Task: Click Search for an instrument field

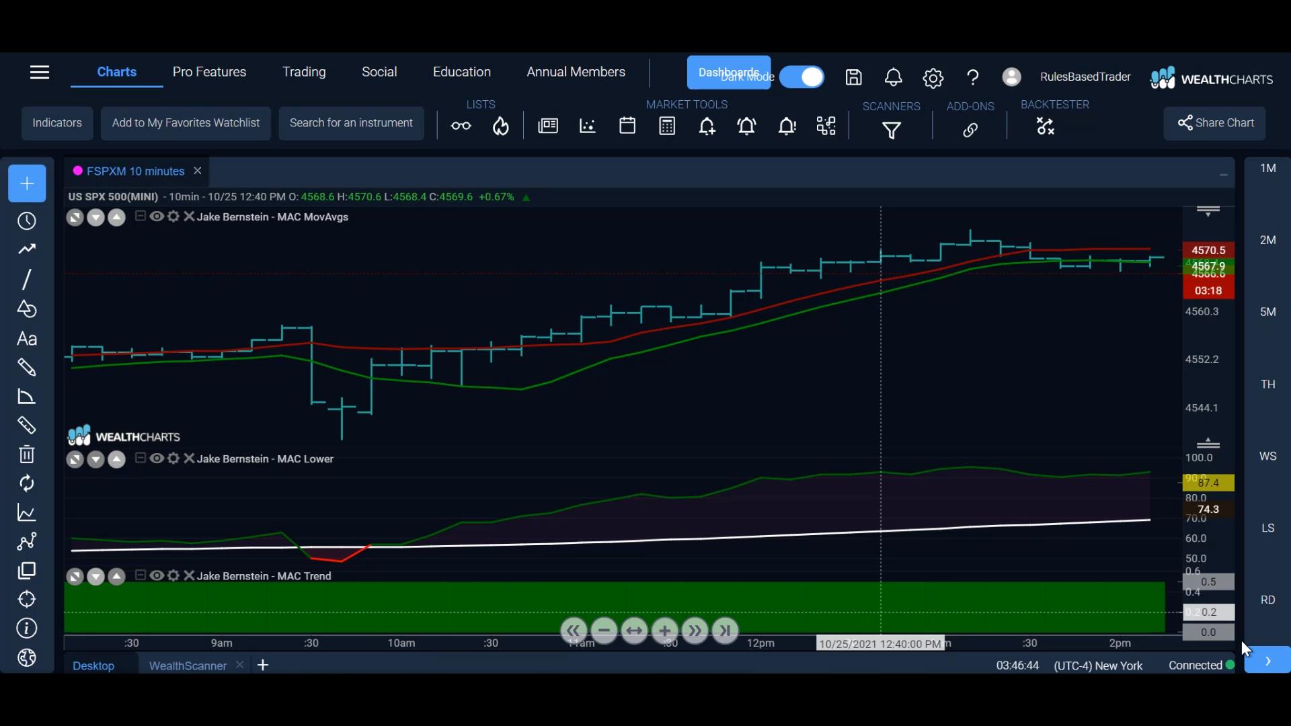Action: coord(351,123)
